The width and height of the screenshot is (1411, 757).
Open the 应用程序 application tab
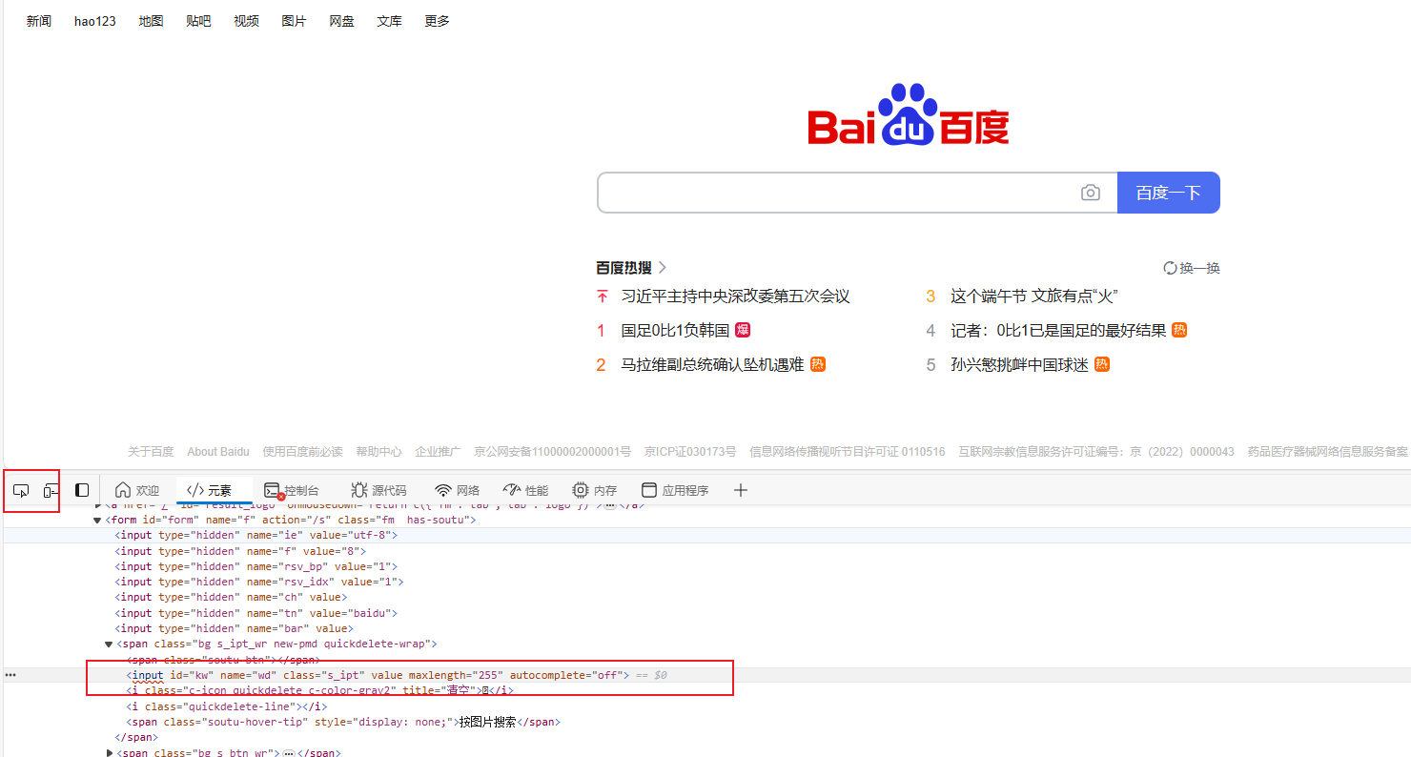(675, 490)
